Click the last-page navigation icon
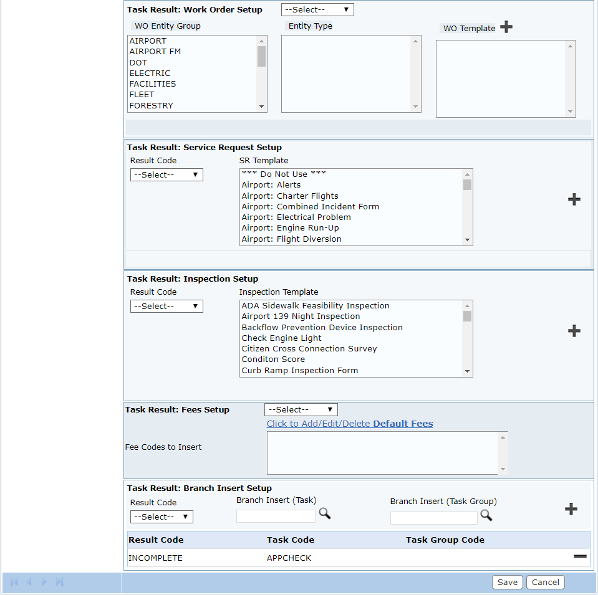Screen dimensions: 598x595 coord(60,581)
